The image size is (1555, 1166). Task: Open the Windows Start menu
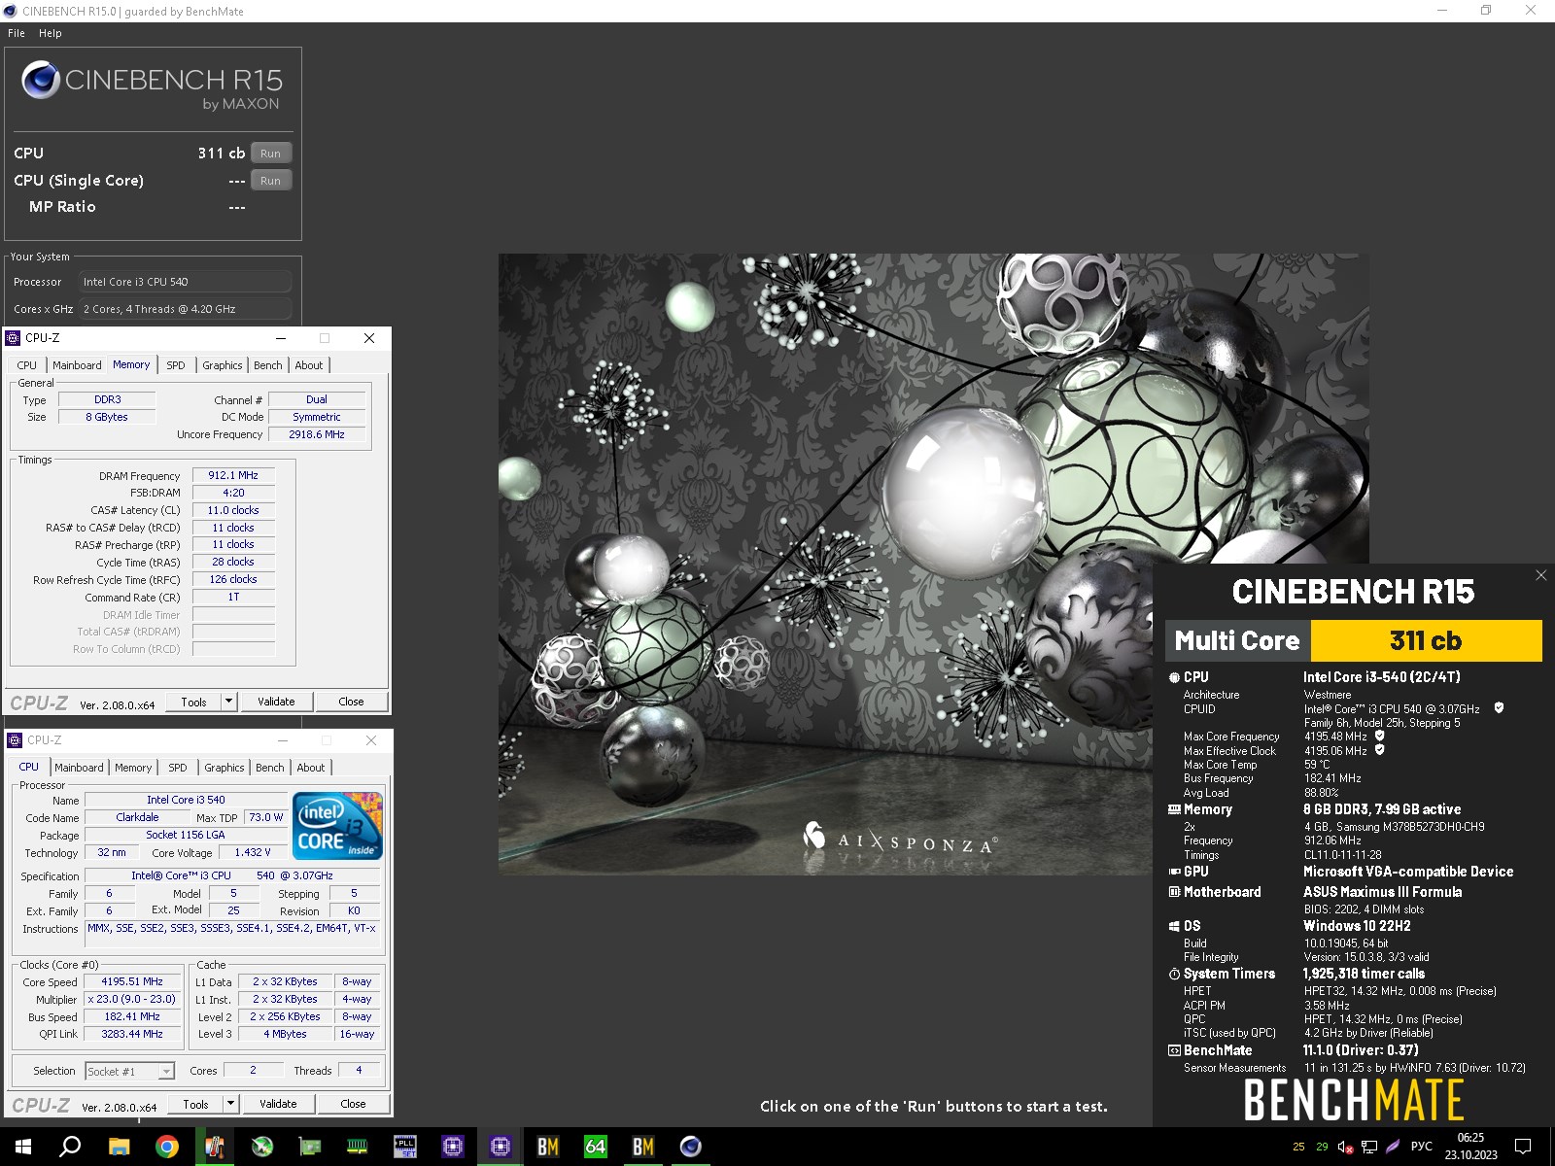pos(23,1147)
